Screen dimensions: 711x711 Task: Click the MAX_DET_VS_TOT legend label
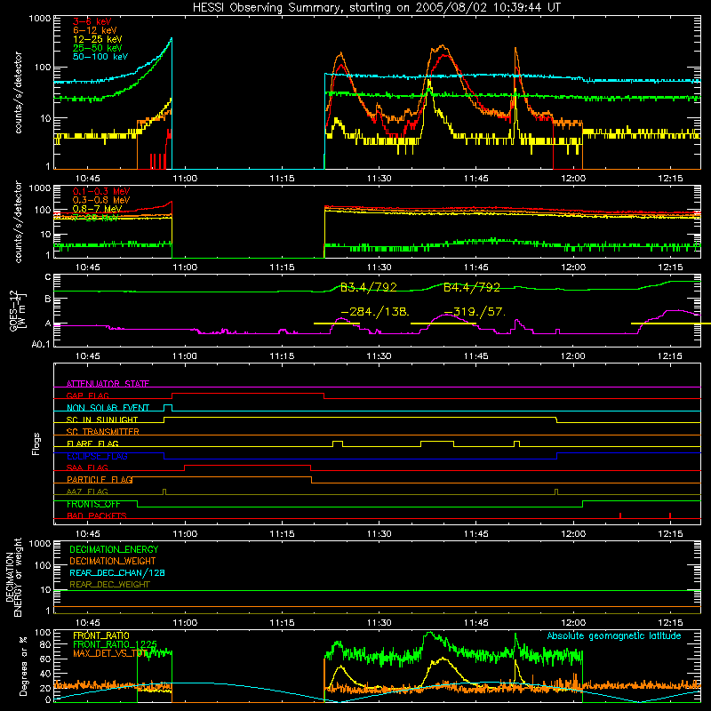point(110,653)
